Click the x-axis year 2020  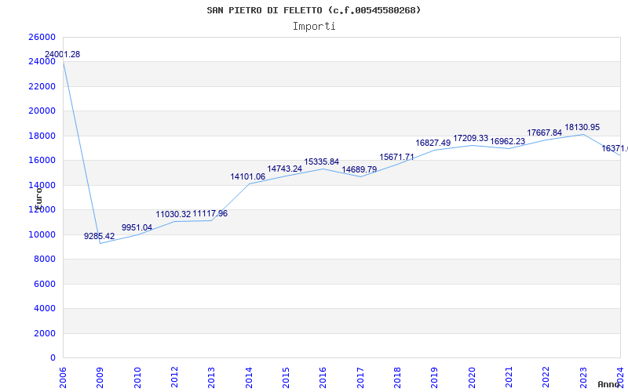472,378
